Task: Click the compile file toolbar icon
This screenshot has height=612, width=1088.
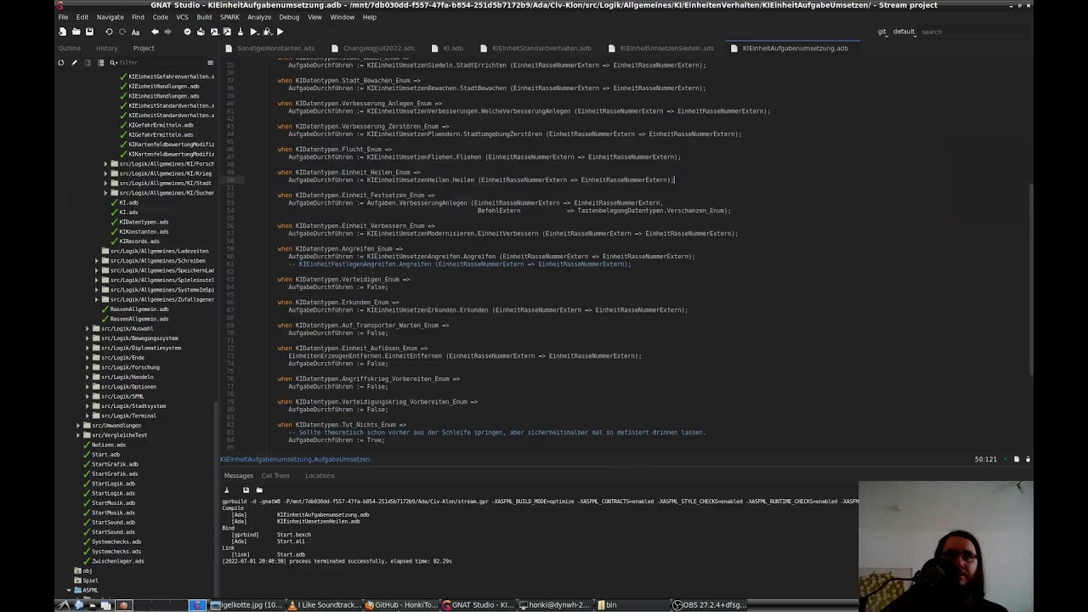Action: [201, 31]
